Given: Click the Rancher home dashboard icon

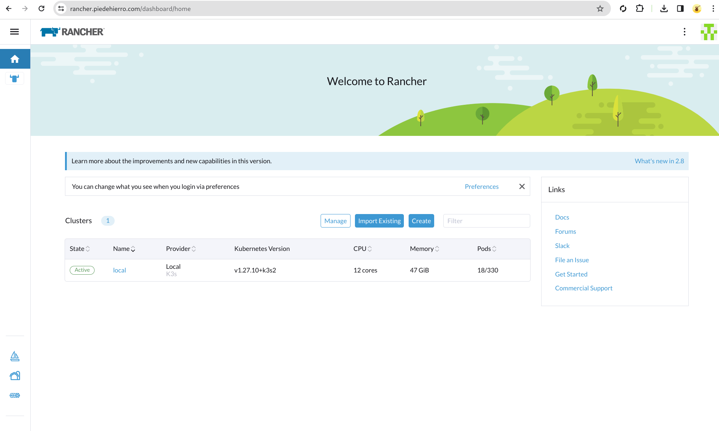Looking at the screenshot, I should pyautogui.click(x=14, y=58).
